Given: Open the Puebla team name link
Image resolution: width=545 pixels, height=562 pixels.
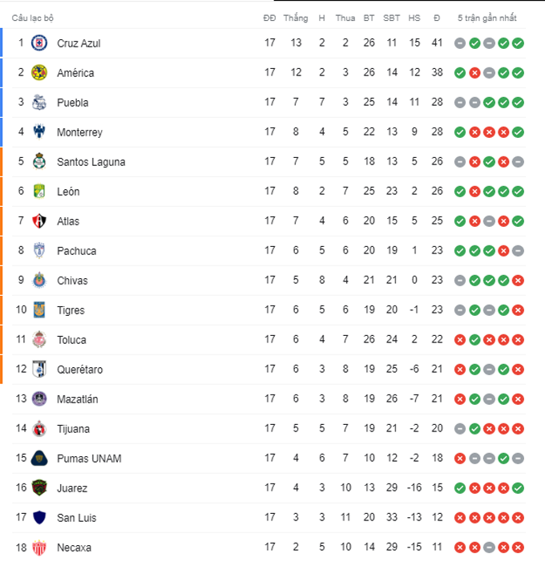Looking at the screenshot, I should click(73, 103).
